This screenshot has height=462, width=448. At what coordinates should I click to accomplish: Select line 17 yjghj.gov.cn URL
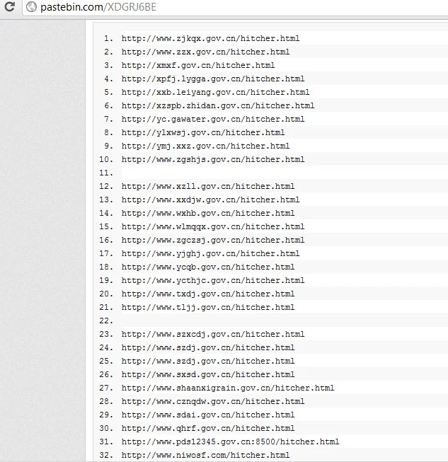click(210, 254)
